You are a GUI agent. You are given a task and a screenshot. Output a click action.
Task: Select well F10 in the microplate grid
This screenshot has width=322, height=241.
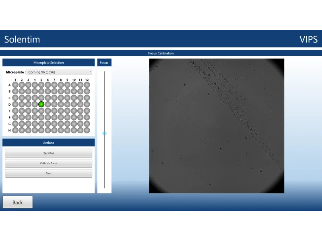click(x=74, y=117)
